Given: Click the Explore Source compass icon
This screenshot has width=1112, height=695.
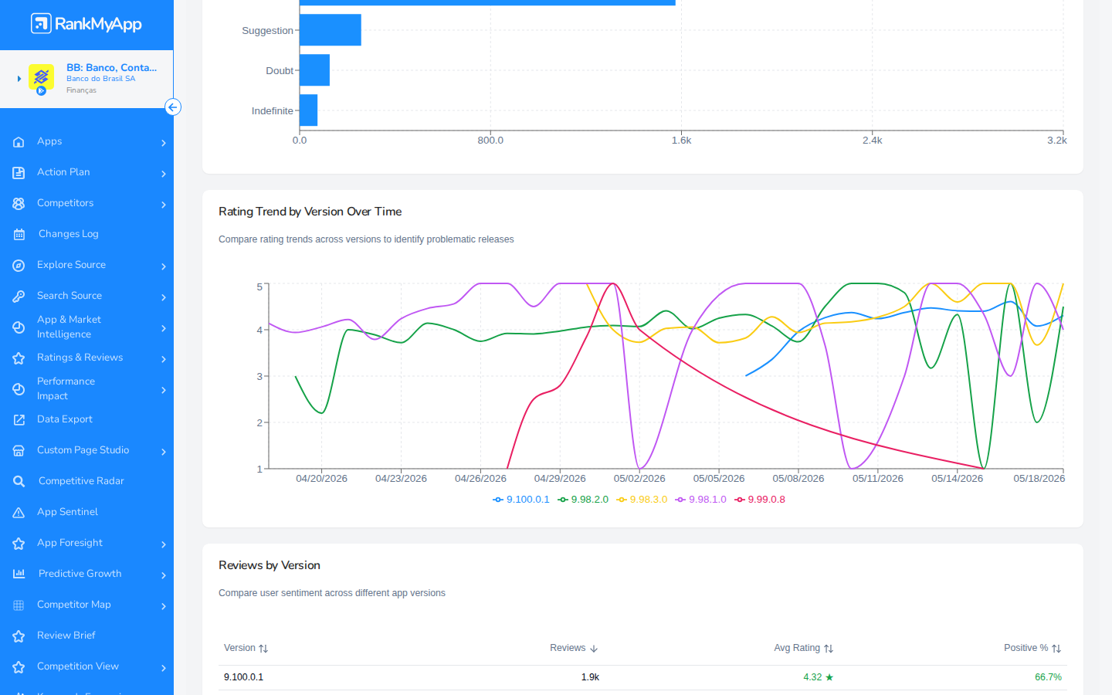Looking at the screenshot, I should pyautogui.click(x=19, y=266).
